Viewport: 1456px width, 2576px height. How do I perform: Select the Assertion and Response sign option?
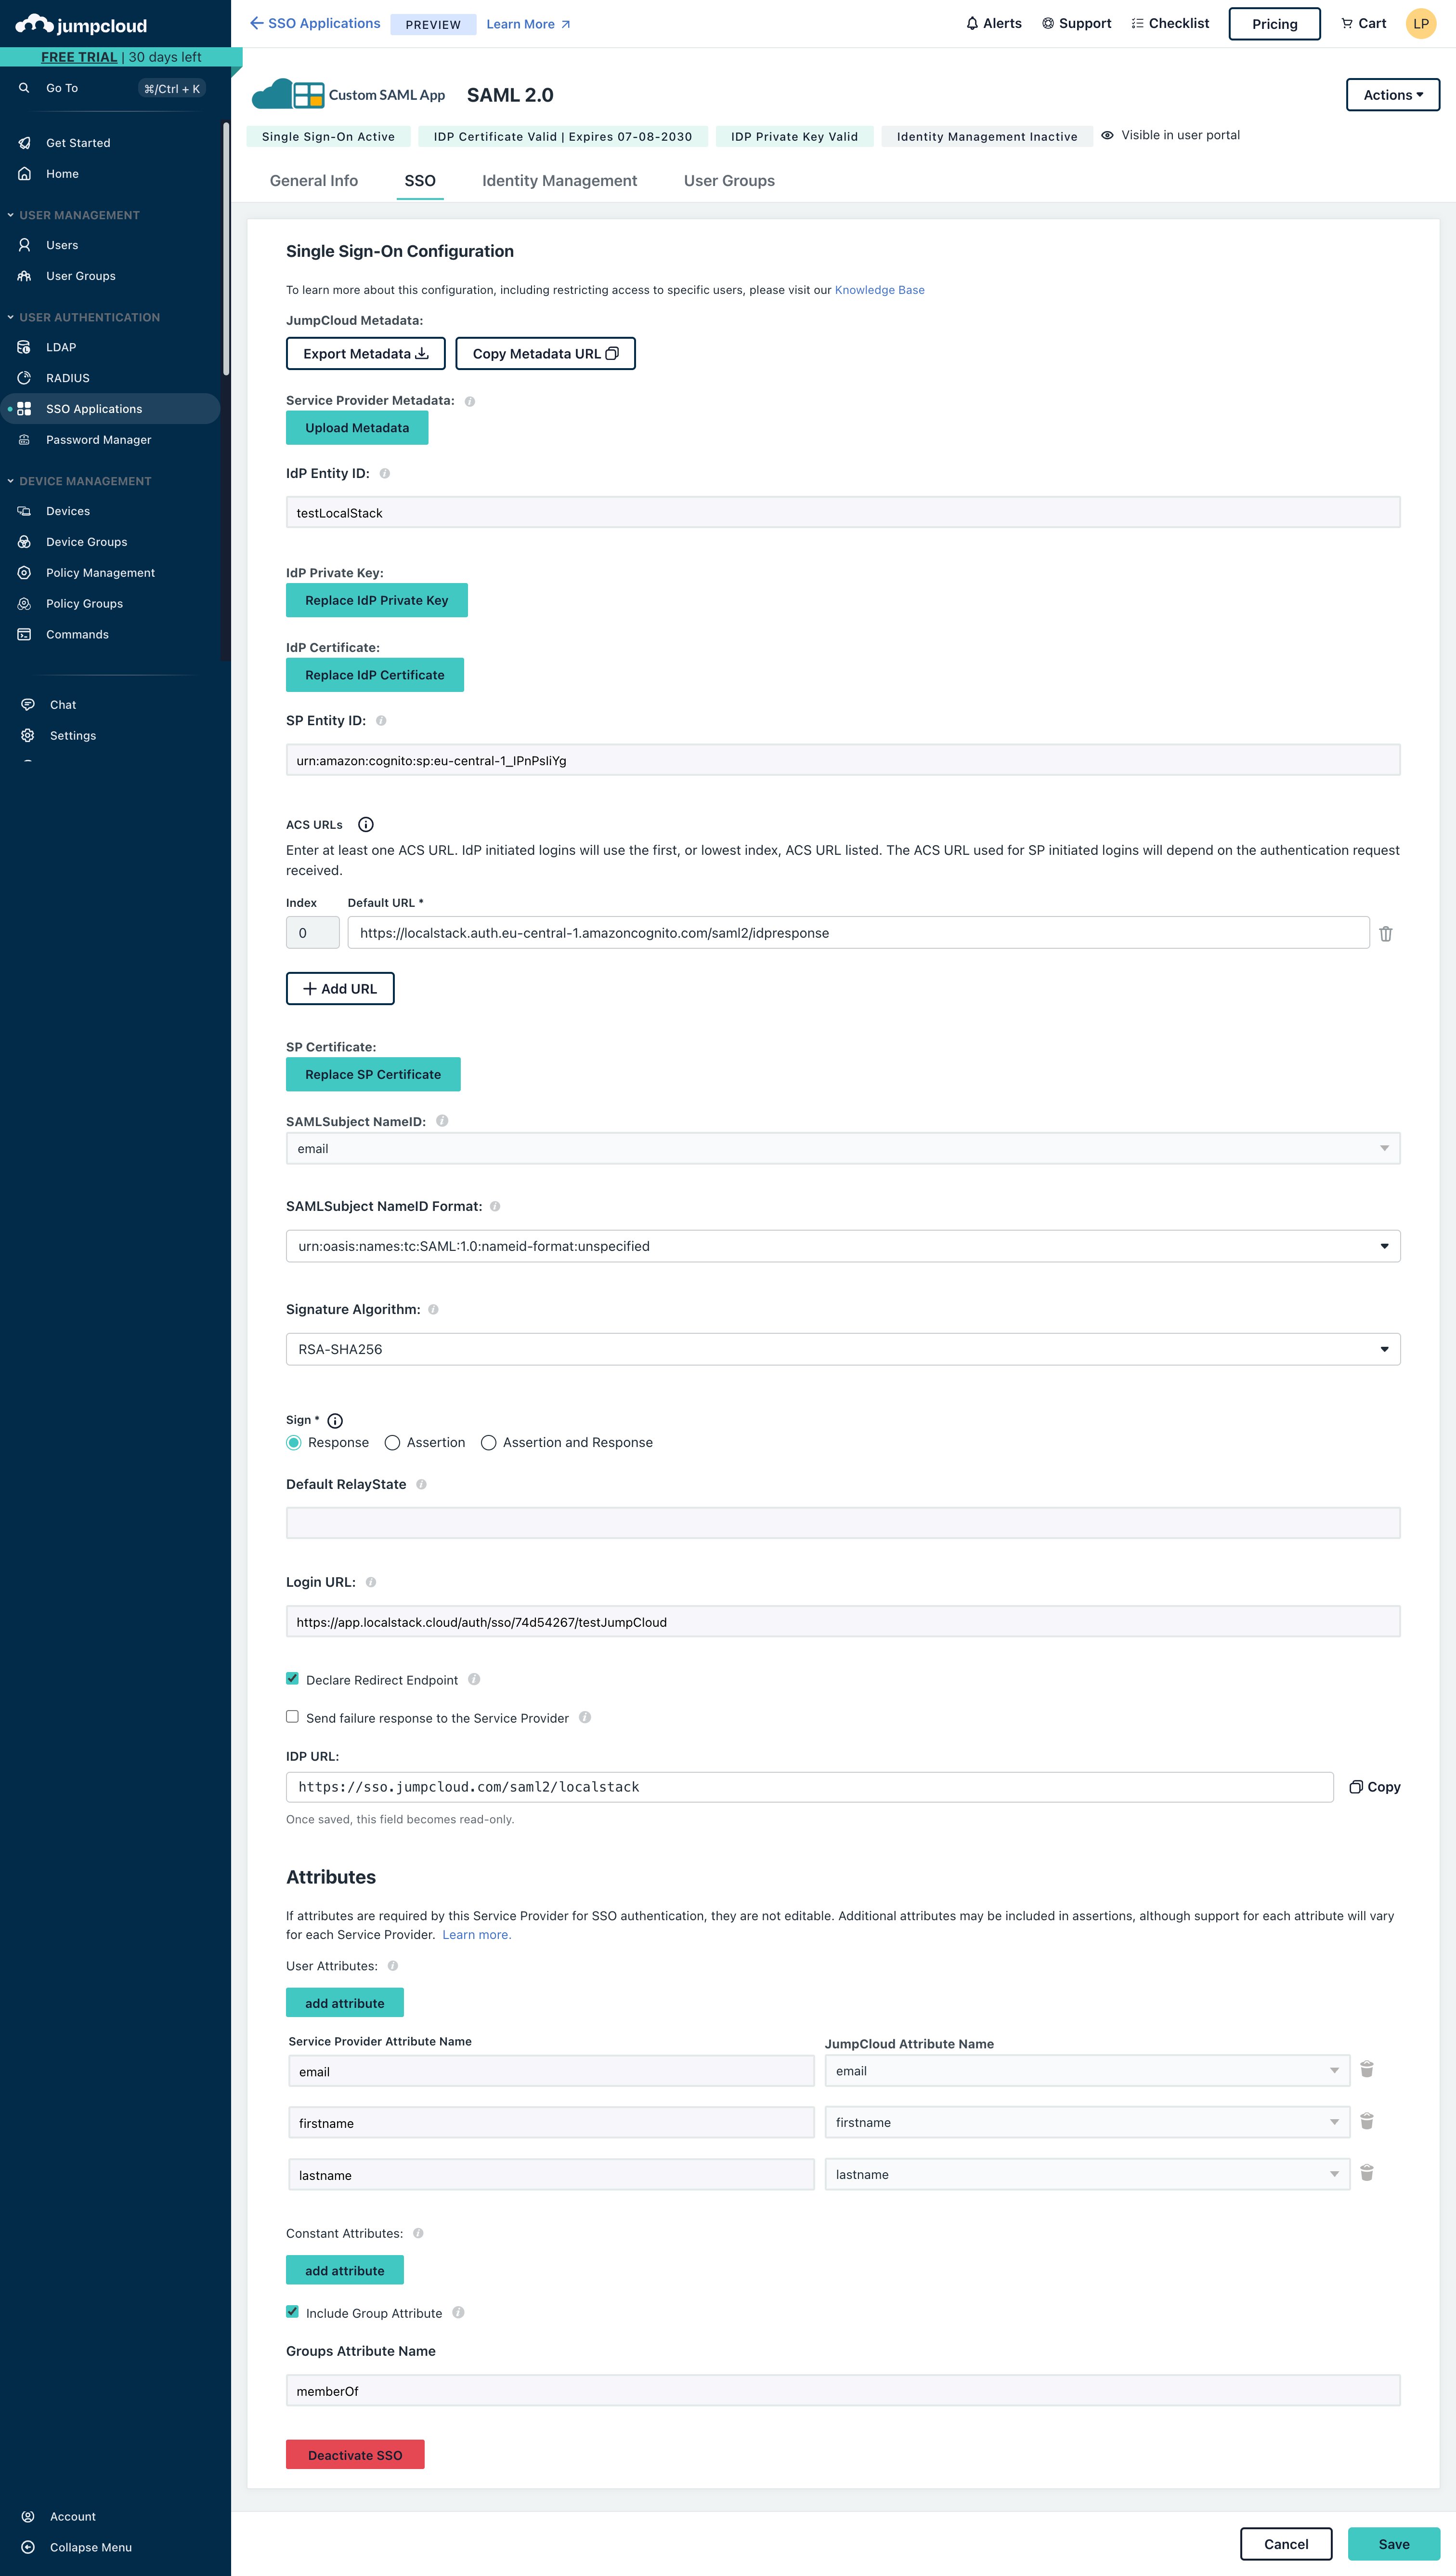488,1442
